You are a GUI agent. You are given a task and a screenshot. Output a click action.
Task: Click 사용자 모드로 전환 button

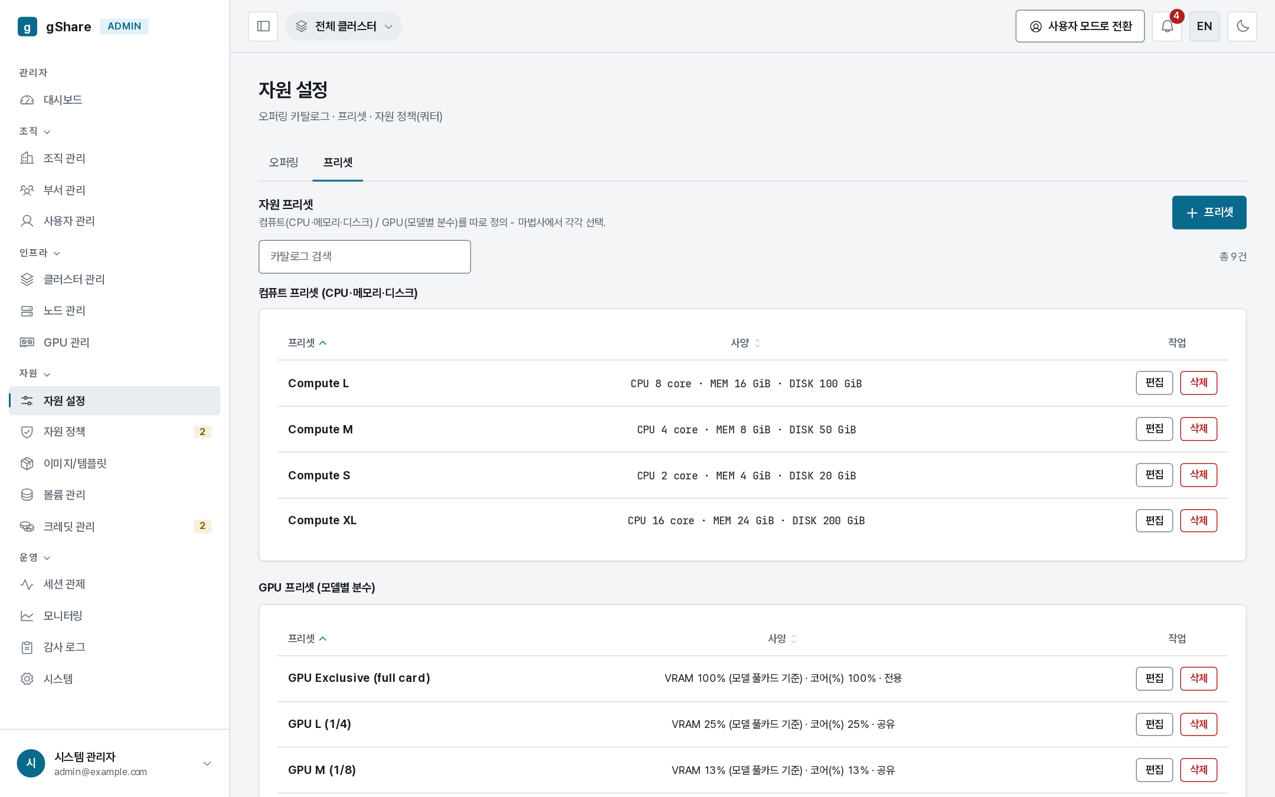point(1080,27)
